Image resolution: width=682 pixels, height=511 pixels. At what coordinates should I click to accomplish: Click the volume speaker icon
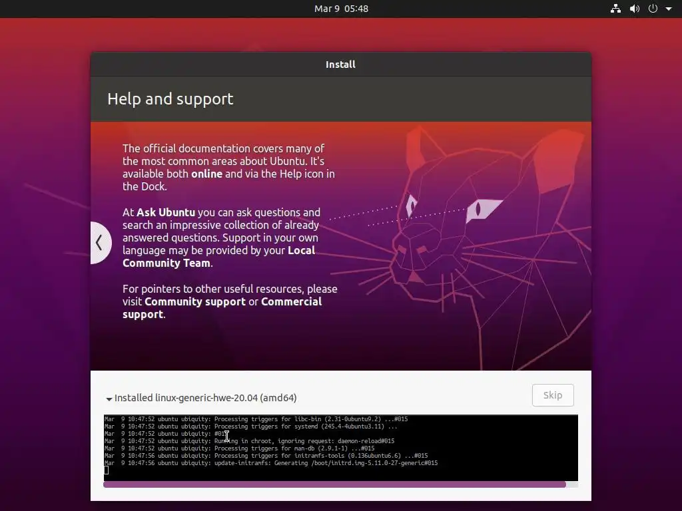[x=635, y=9]
